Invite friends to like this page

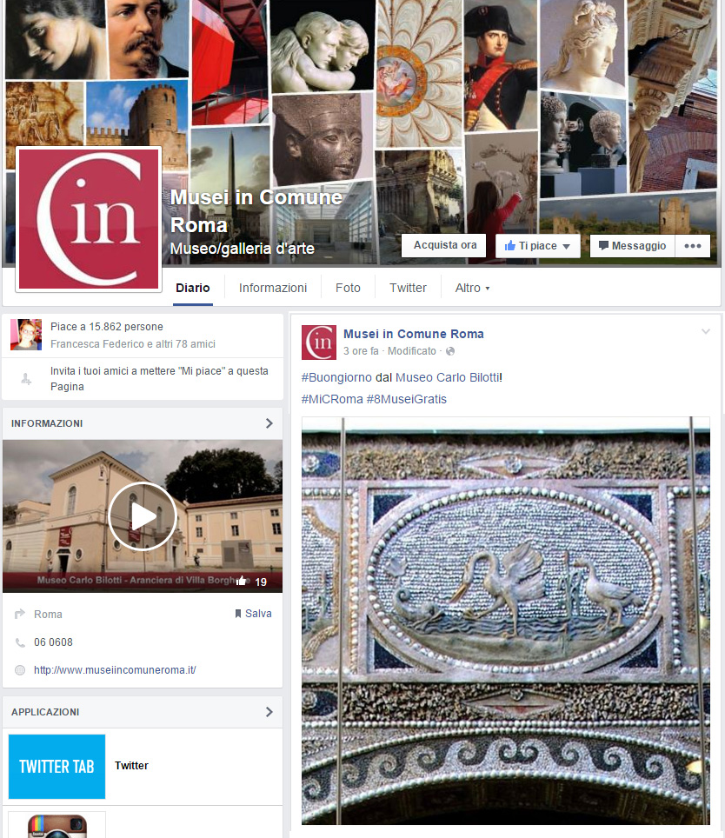(159, 379)
